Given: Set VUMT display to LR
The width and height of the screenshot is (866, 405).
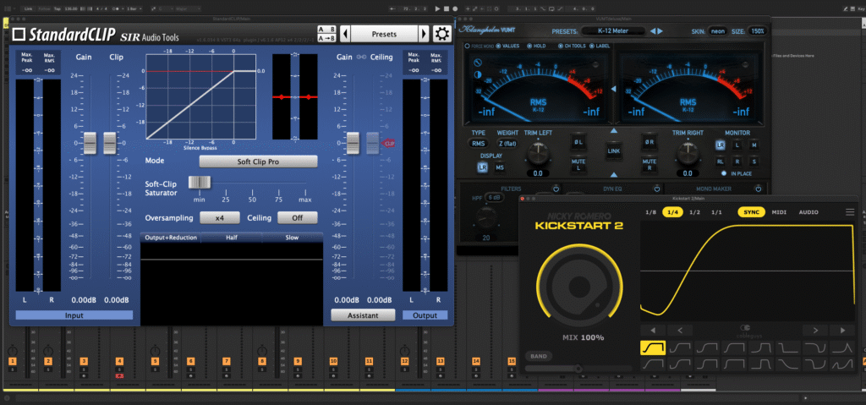Looking at the screenshot, I should pyautogui.click(x=483, y=167).
